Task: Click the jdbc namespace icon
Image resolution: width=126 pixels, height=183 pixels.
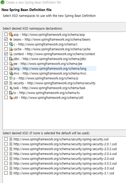Action: pos(11,59)
